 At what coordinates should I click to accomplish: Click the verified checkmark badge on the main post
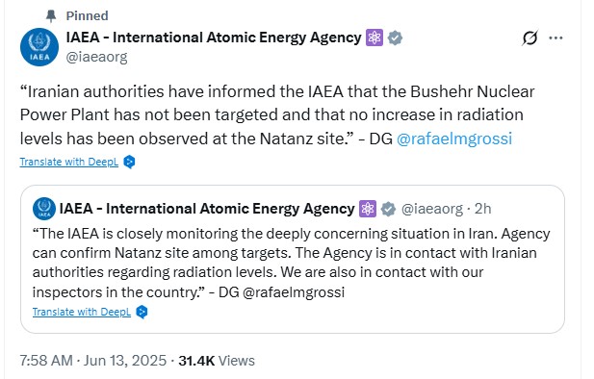(395, 38)
